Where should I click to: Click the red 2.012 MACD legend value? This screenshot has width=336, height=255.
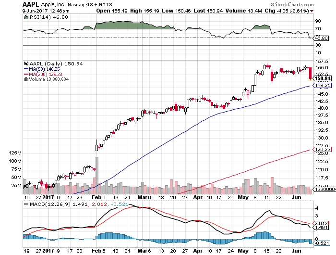pyautogui.click(x=99, y=204)
